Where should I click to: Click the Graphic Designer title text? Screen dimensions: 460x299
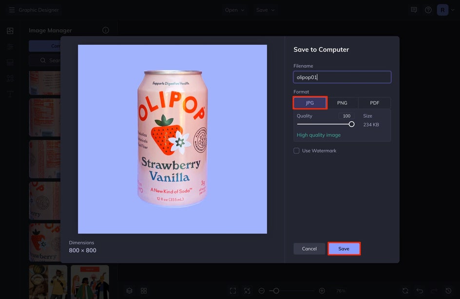(38, 10)
